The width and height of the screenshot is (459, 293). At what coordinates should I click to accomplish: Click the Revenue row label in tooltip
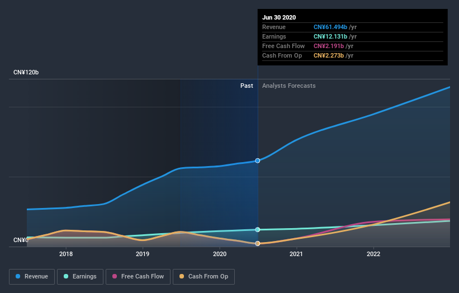pyautogui.click(x=274, y=27)
